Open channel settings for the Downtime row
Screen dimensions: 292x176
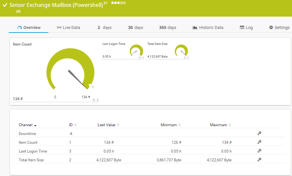[259, 133]
